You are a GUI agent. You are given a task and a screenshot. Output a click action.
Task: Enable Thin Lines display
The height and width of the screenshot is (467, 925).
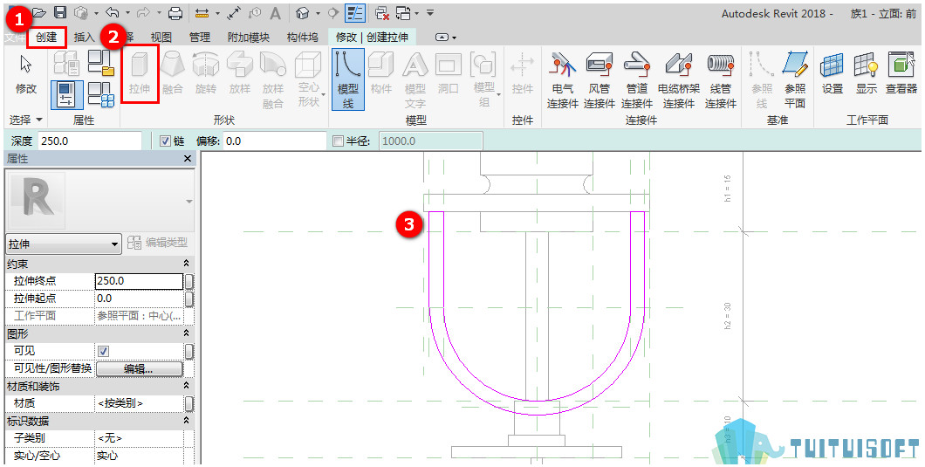[354, 12]
